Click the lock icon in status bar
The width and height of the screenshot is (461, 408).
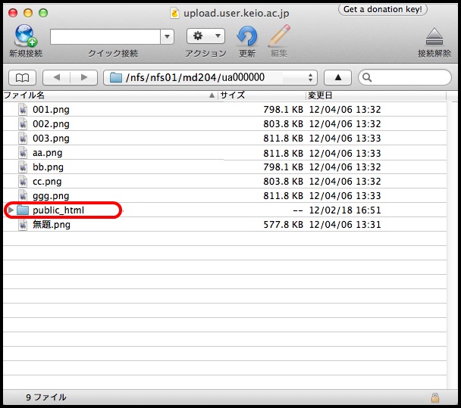[x=434, y=397]
